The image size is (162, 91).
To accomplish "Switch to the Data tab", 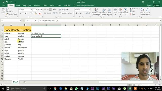I will 45,6.
